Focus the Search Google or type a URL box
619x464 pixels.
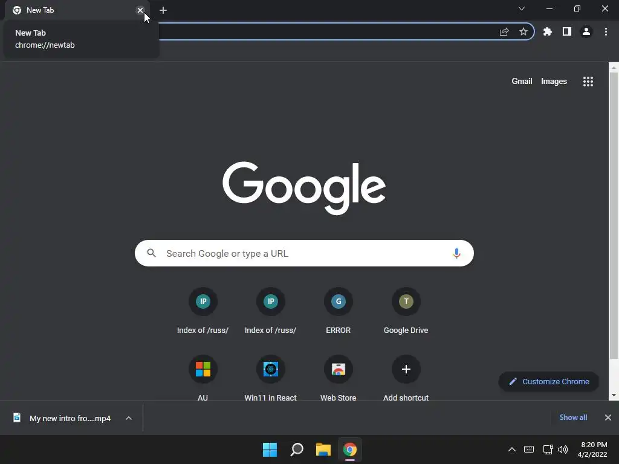(304, 253)
